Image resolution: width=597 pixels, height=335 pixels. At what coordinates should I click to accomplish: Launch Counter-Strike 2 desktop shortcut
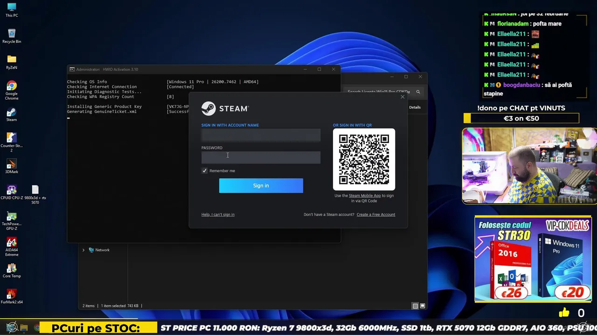(12, 142)
